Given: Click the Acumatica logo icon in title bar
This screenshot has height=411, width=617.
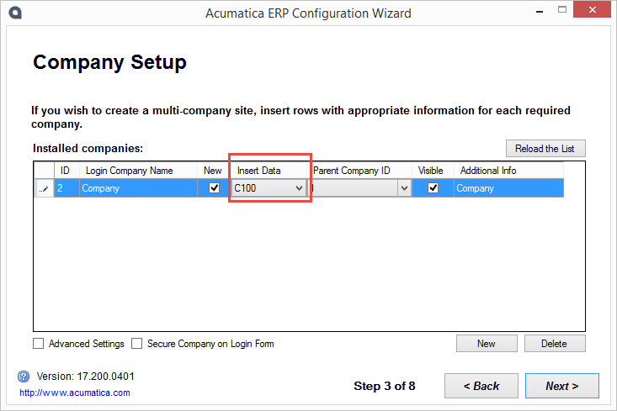Looking at the screenshot, I should click(15, 13).
